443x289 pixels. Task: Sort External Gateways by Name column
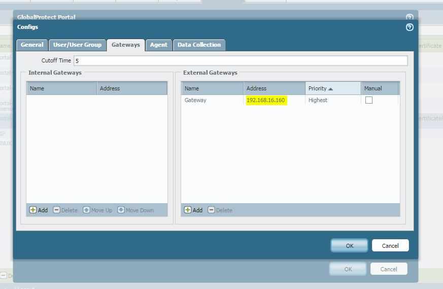[212, 88]
